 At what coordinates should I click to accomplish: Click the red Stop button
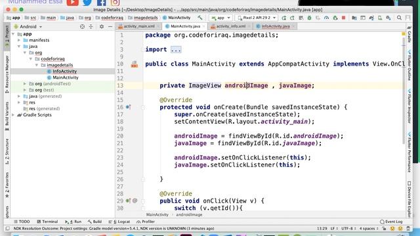pos(343,18)
